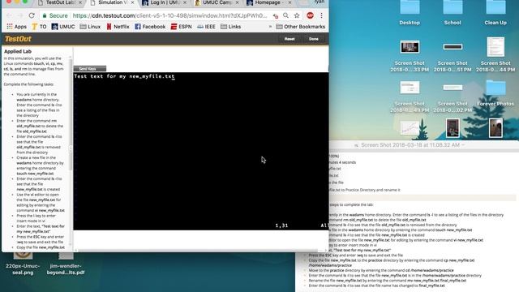Open the Netflix bookmark
Screen dimensions: 519x292
point(118,27)
